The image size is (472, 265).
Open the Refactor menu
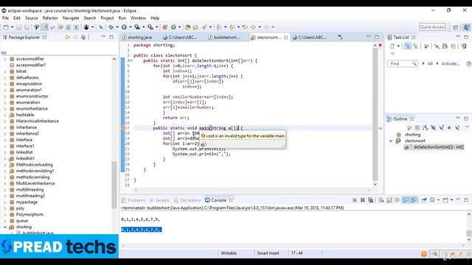50,18
